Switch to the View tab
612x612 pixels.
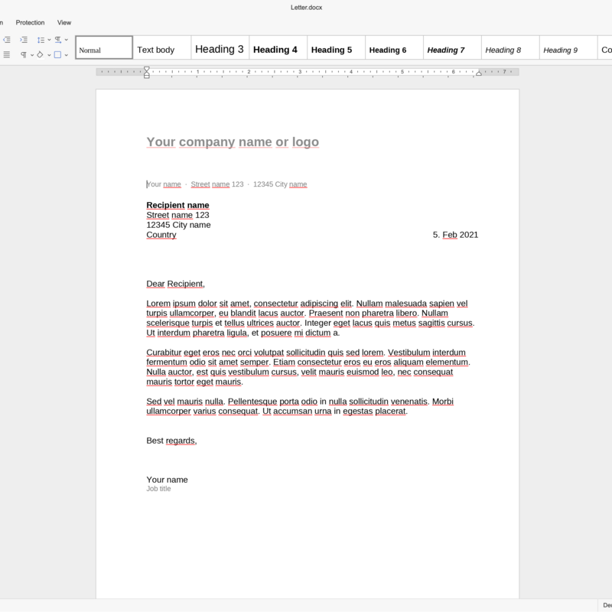point(64,23)
